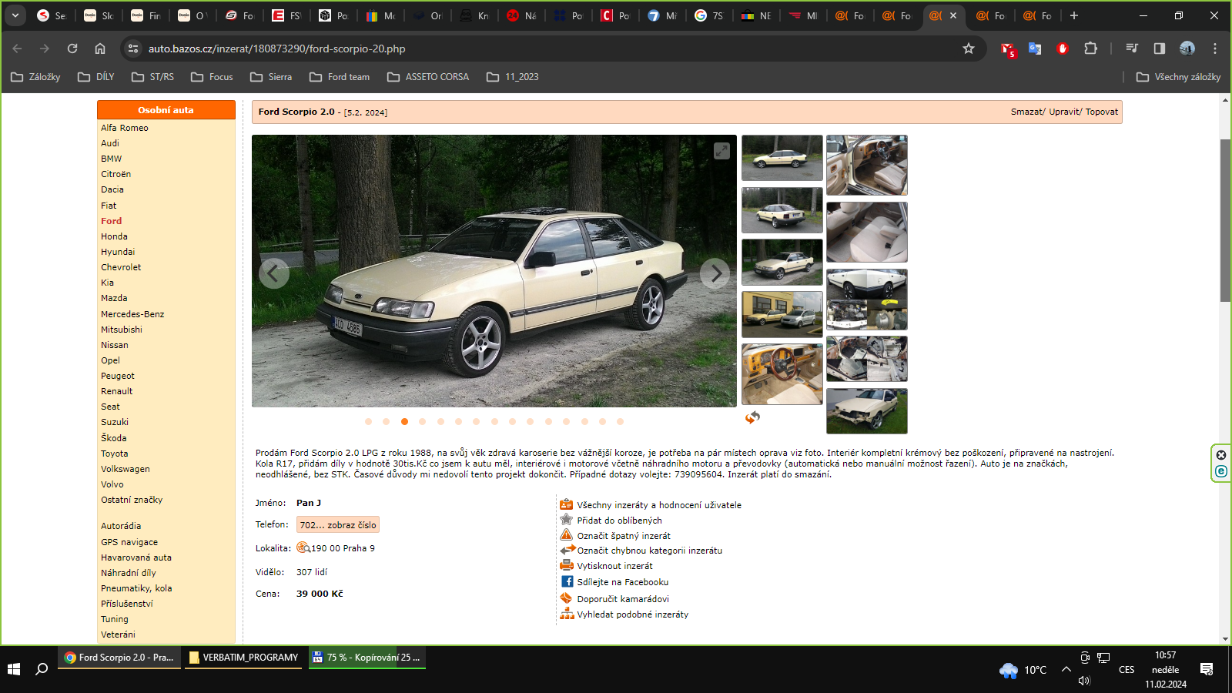Viewport: 1232px width, 693px height.
Task: Open the Windows notification center
Action: click(x=1207, y=669)
